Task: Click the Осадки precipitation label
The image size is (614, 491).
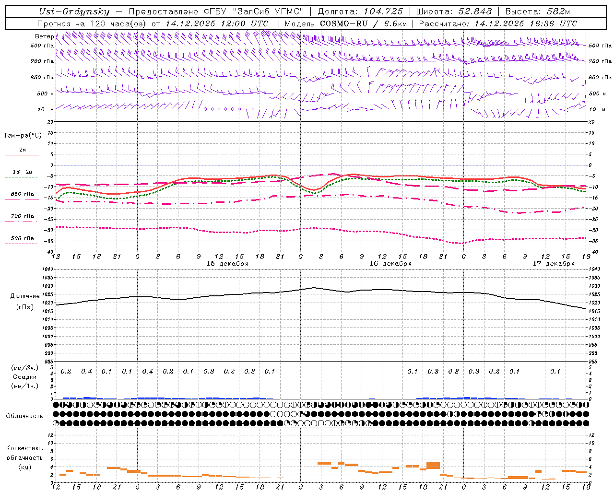Action: (x=24, y=377)
